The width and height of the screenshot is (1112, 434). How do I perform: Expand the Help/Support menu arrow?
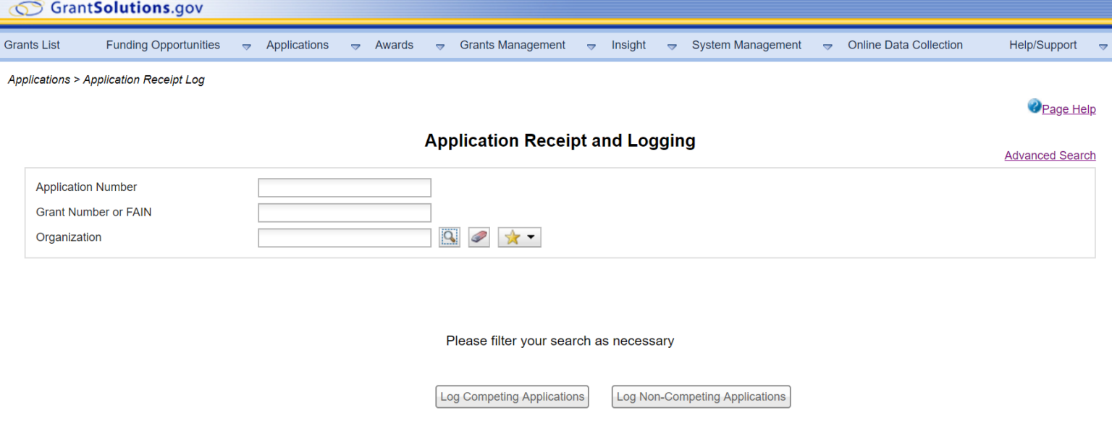[1103, 46]
